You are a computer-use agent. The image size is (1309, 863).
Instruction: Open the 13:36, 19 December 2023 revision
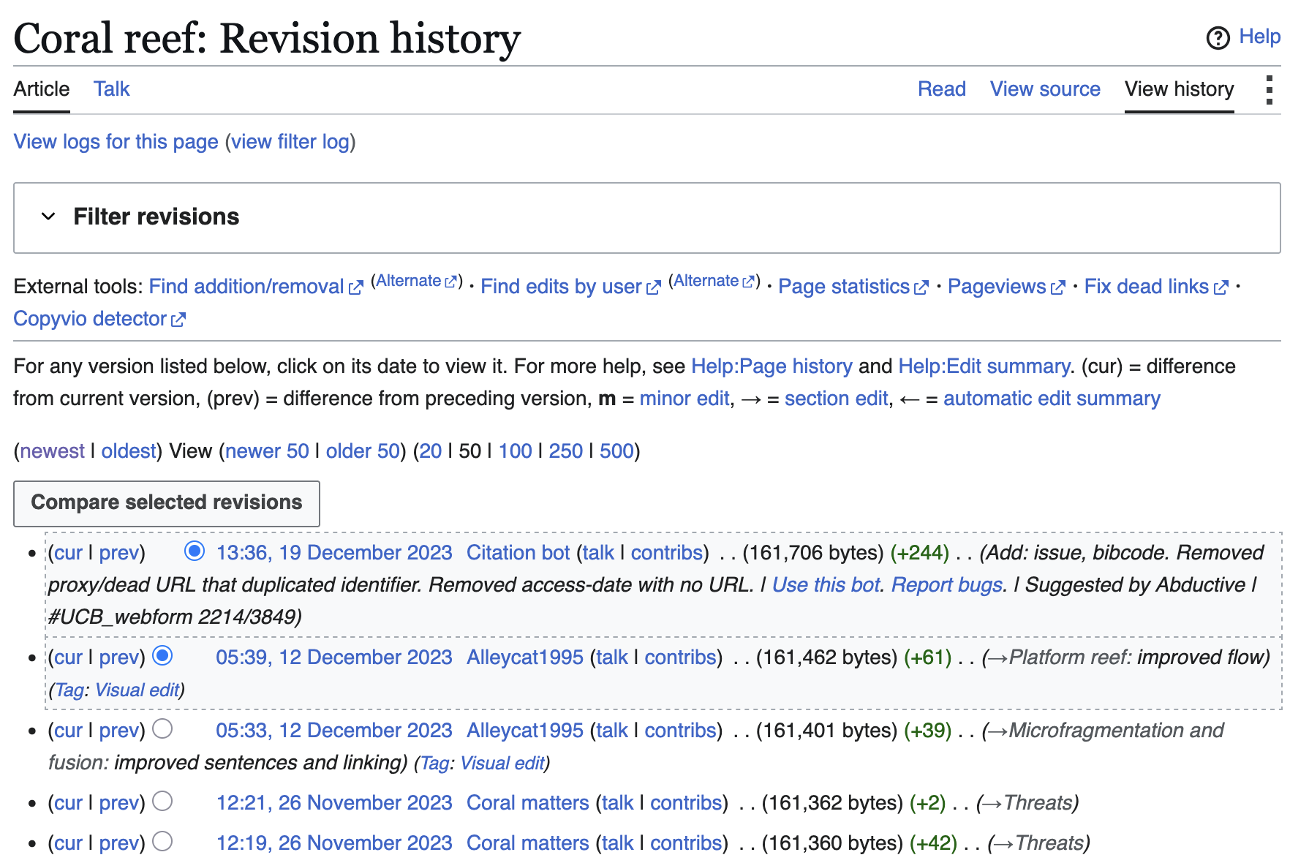coord(334,553)
